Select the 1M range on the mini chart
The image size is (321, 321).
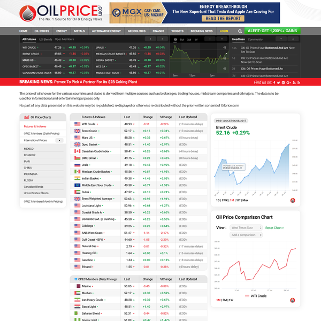(x=182, y=40)
